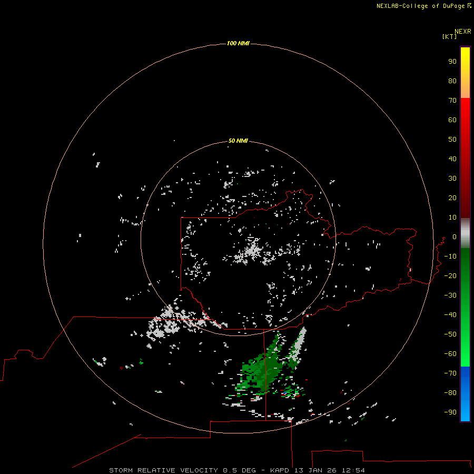Click the 50 NMI range ring label
Image resolution: width=474 pixels, height=474 pixels.
238,141
